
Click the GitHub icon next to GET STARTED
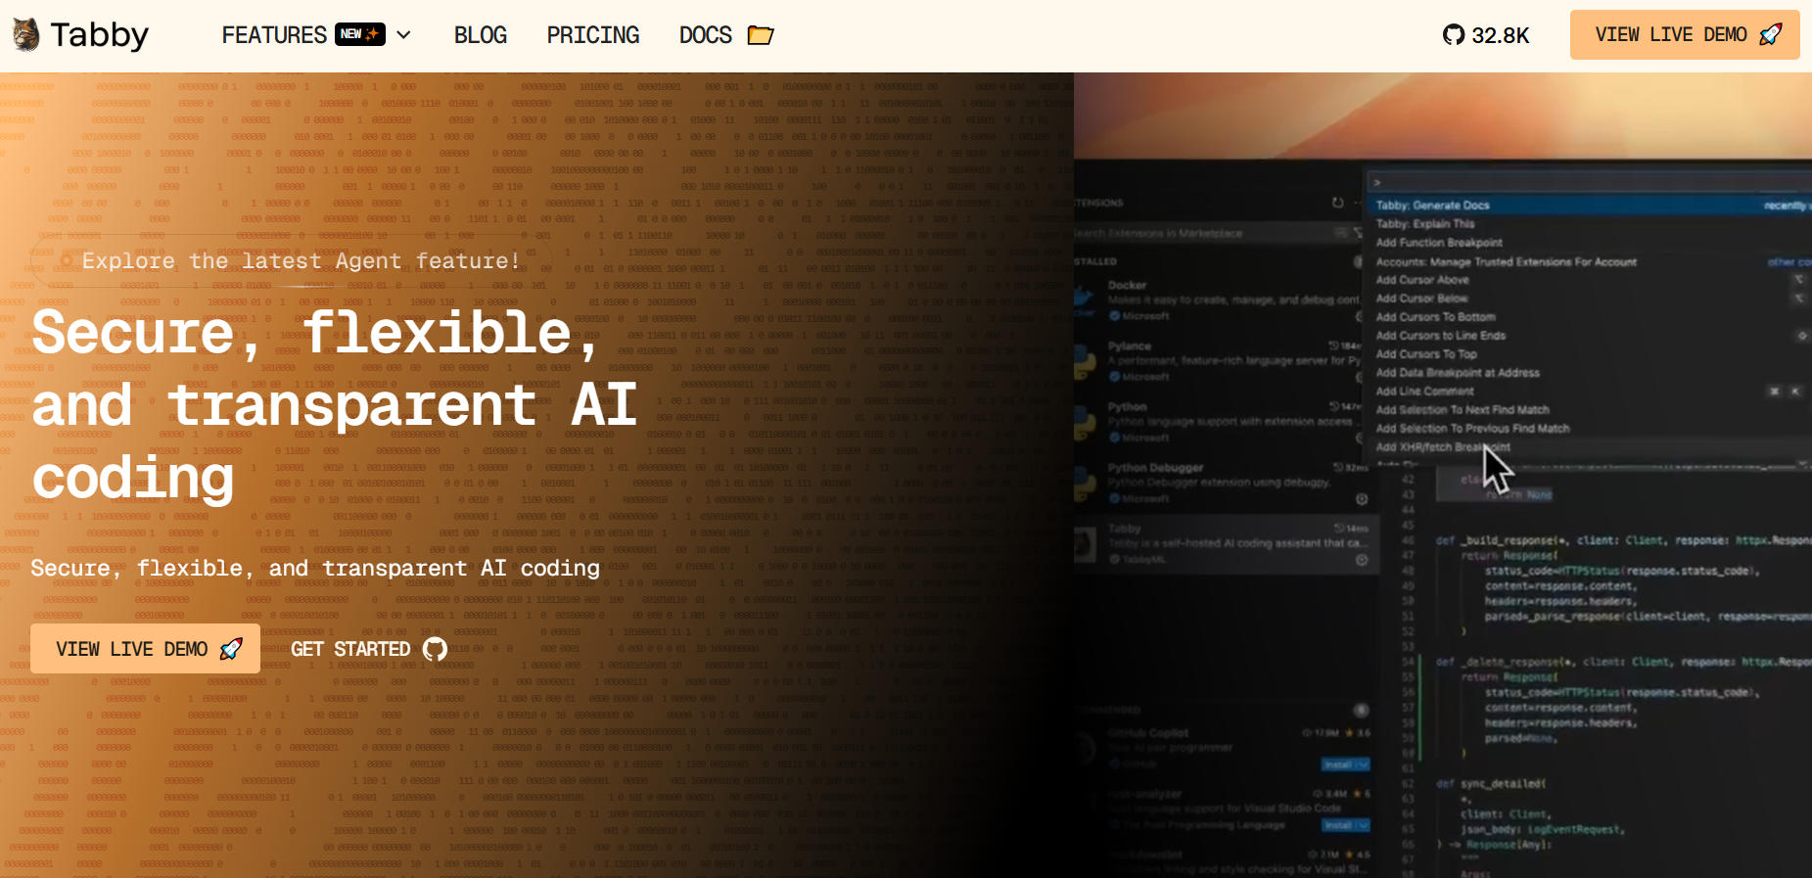(435, 649)
